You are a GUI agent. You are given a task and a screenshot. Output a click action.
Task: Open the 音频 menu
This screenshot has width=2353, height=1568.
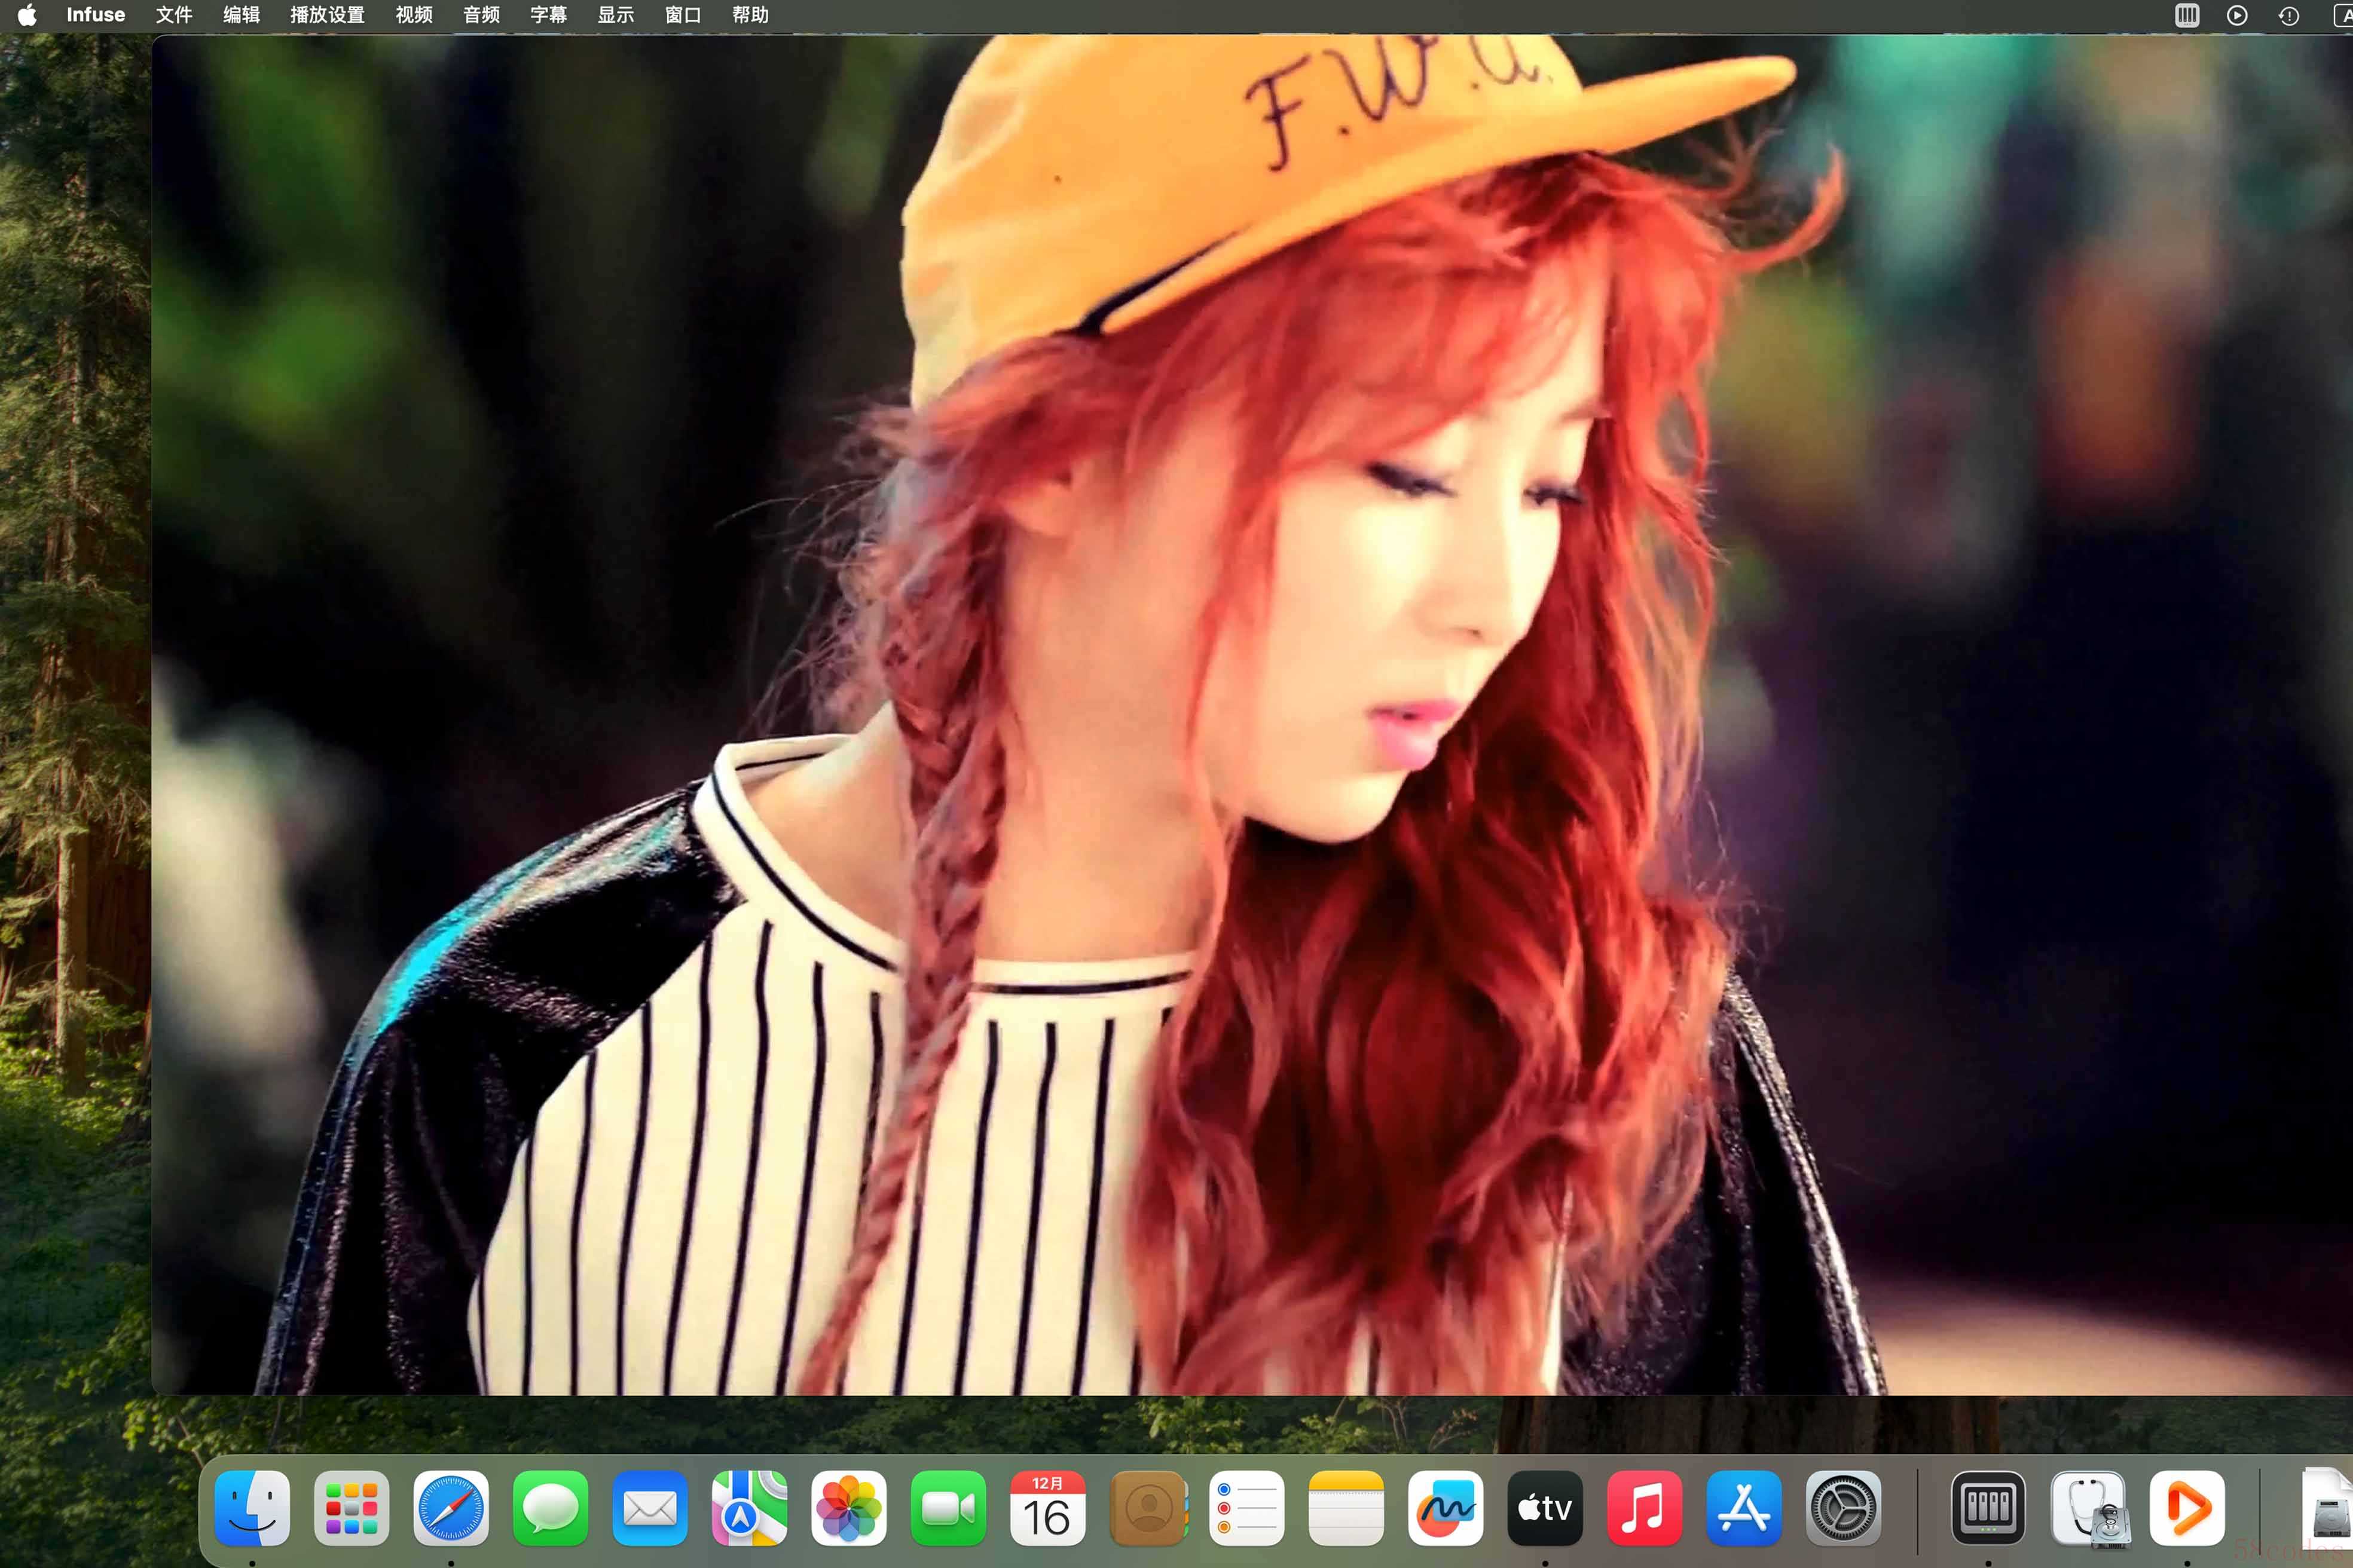point(481,15)
